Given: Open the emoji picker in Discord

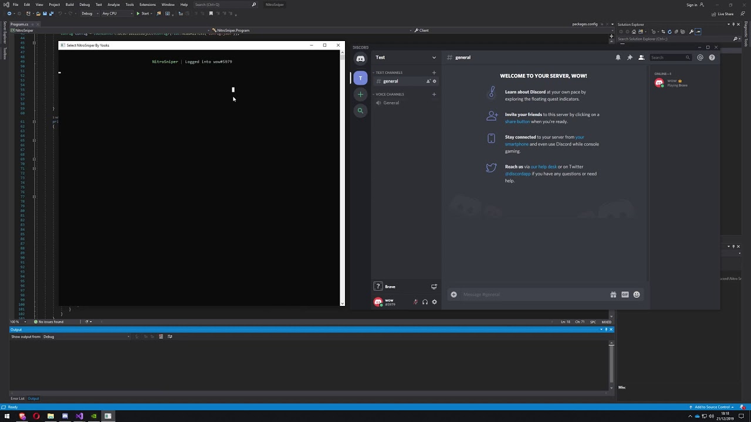Looking at the screenshot, I should tap(637, 295).
